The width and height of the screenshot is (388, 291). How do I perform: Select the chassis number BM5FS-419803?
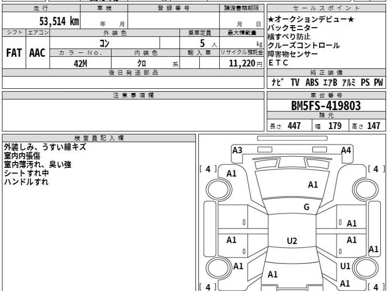coord(326,106)
